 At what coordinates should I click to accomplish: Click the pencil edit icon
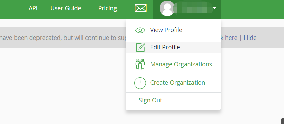point(140,47)
